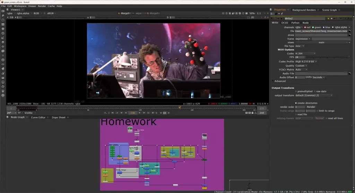
Task: Open the Merge nodes layers icon
Action: click(x=3, y=42)
